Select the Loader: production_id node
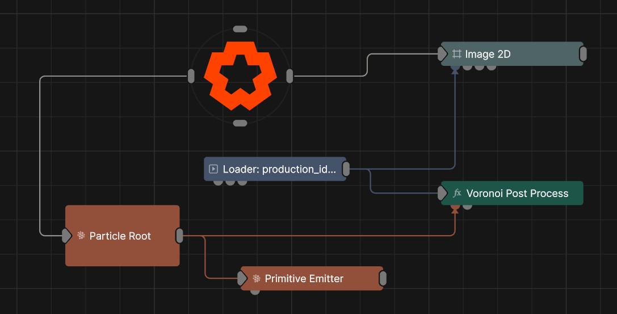 click(275, 169)
